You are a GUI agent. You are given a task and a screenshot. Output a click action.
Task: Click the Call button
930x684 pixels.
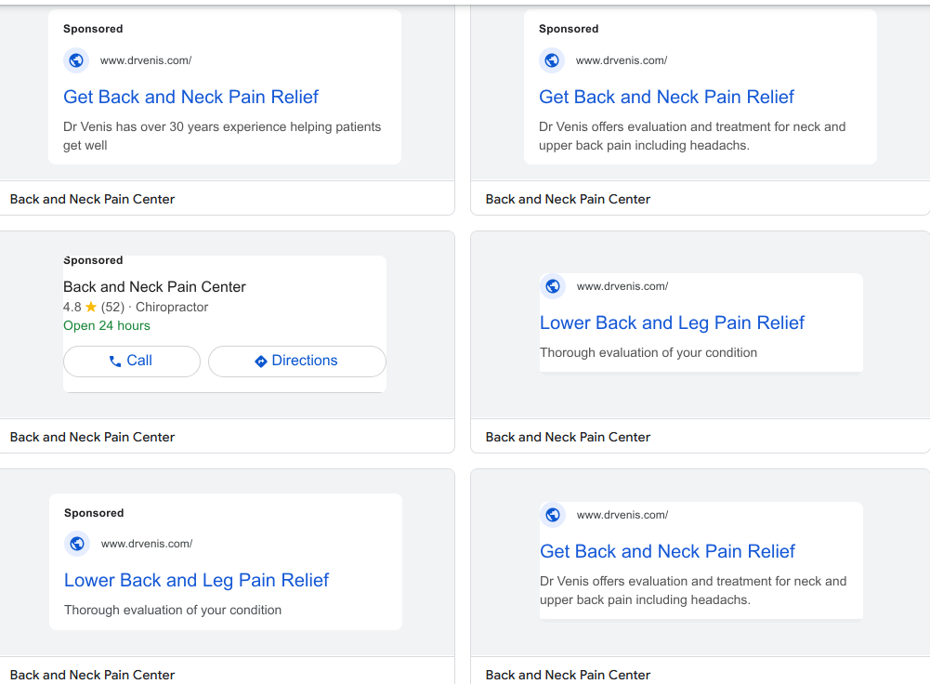coord(132,361)
